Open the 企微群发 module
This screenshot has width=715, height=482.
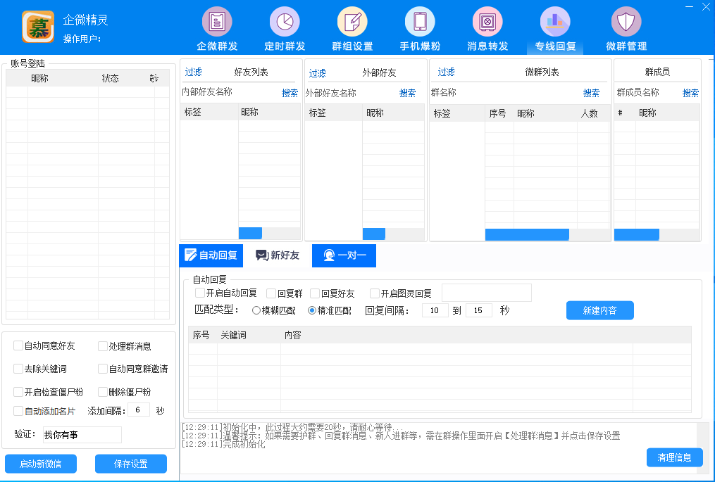coord(217,29)
